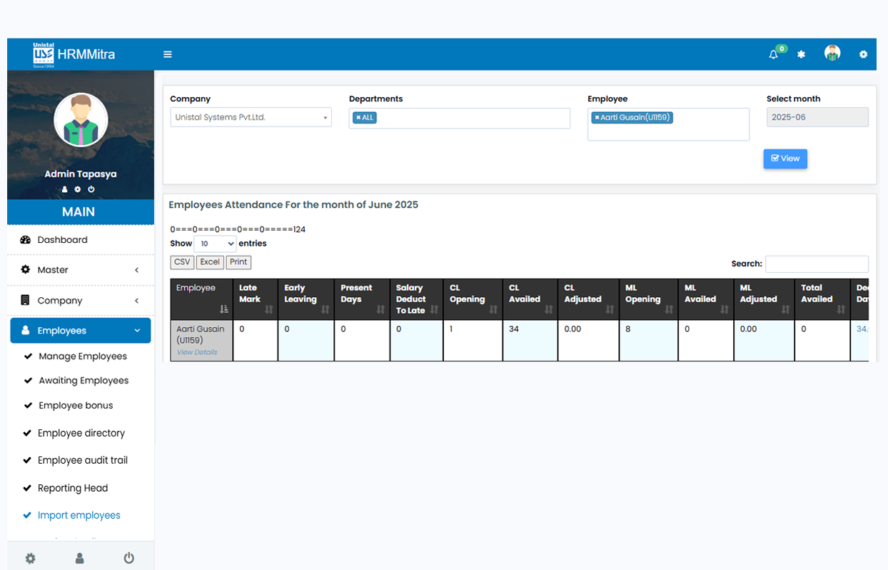
Task: Remove the ALL tag from Departments
Action: (x=358, y=118)
